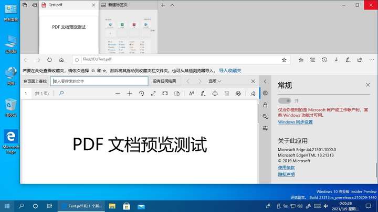Open the Favorites hub
The width and height of the screenshot is (378, 212).
click(x=301, y=60)
